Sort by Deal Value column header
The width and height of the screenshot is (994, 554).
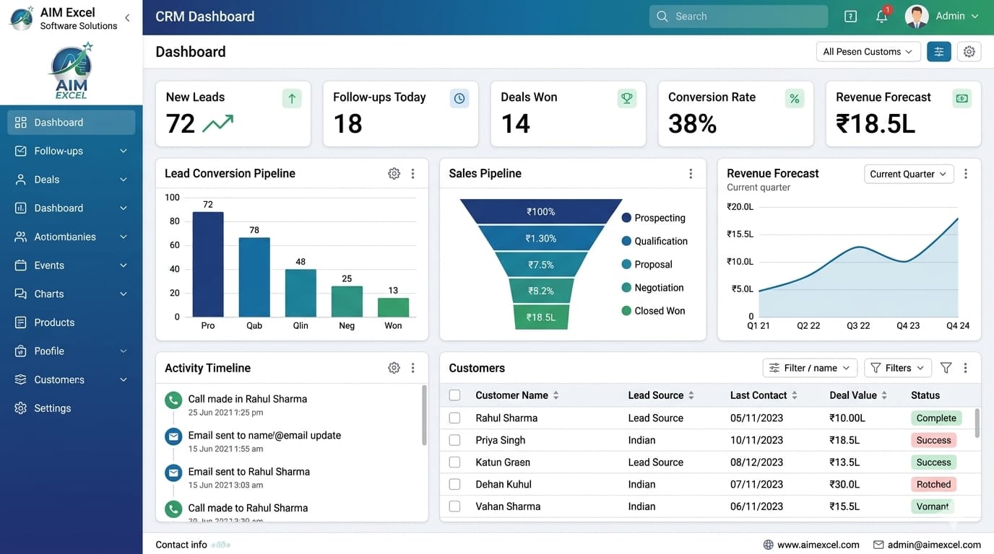(x=858, y=395)
